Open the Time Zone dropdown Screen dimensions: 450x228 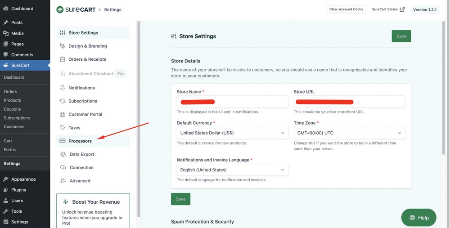349,133
